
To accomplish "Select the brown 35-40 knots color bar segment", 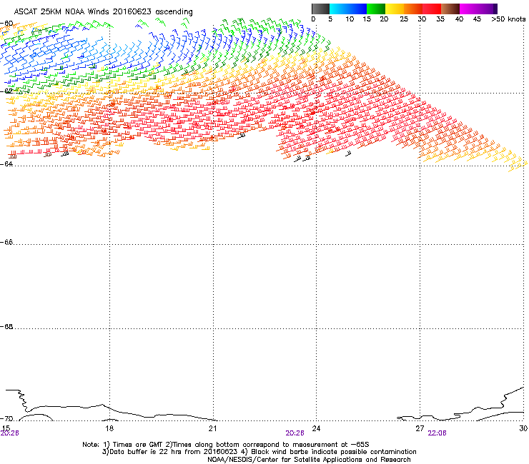I will click(450, 9).
